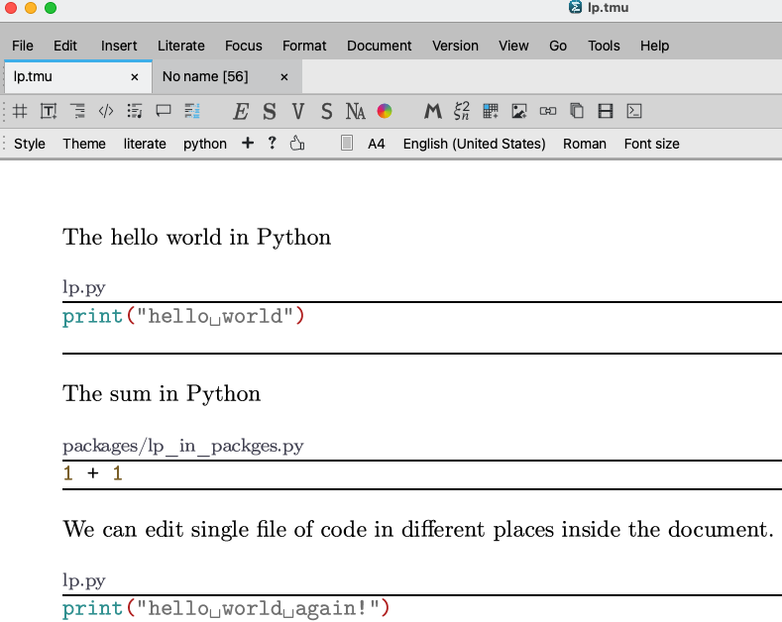Open the Font size dropdown
Screen dimensions: 782x622
651,144
